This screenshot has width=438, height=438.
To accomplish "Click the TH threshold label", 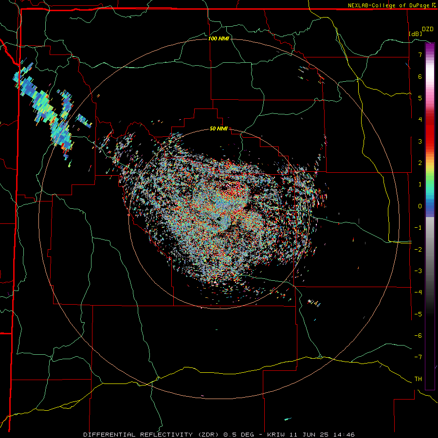I will click(x=418, y=379).
